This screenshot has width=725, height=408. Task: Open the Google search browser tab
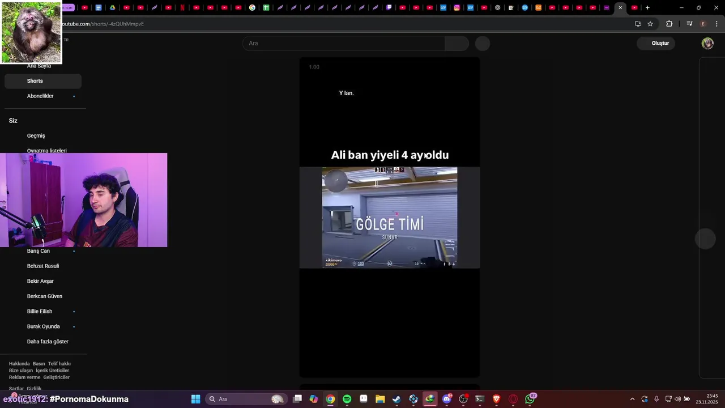click(x=252, y=7)
